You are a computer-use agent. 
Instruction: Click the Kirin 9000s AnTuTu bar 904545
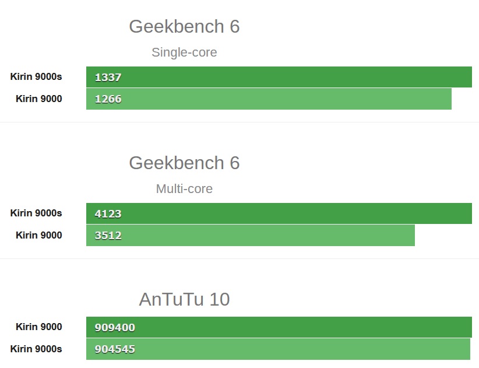[278, 349]
